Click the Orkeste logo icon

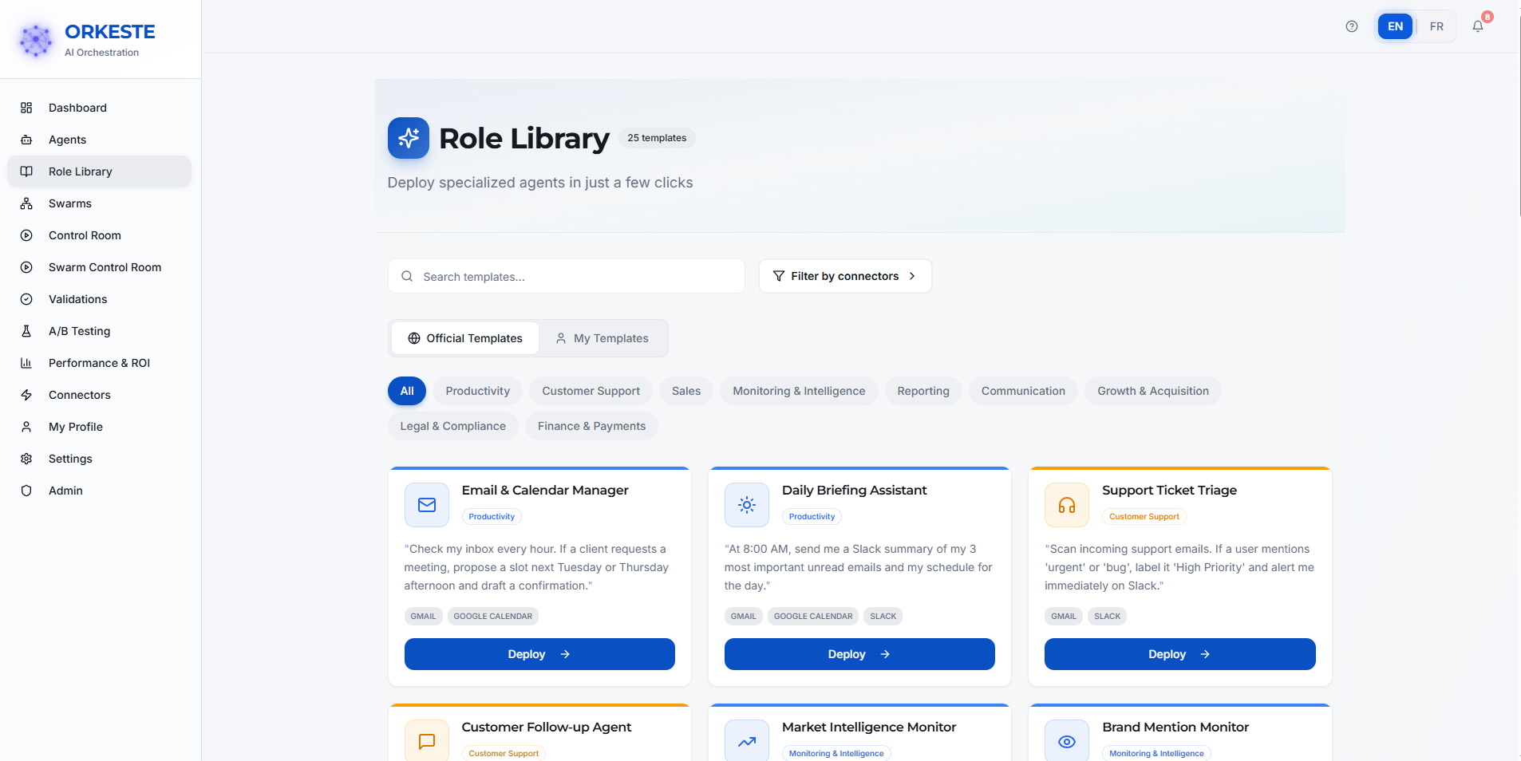coord(36,41)
